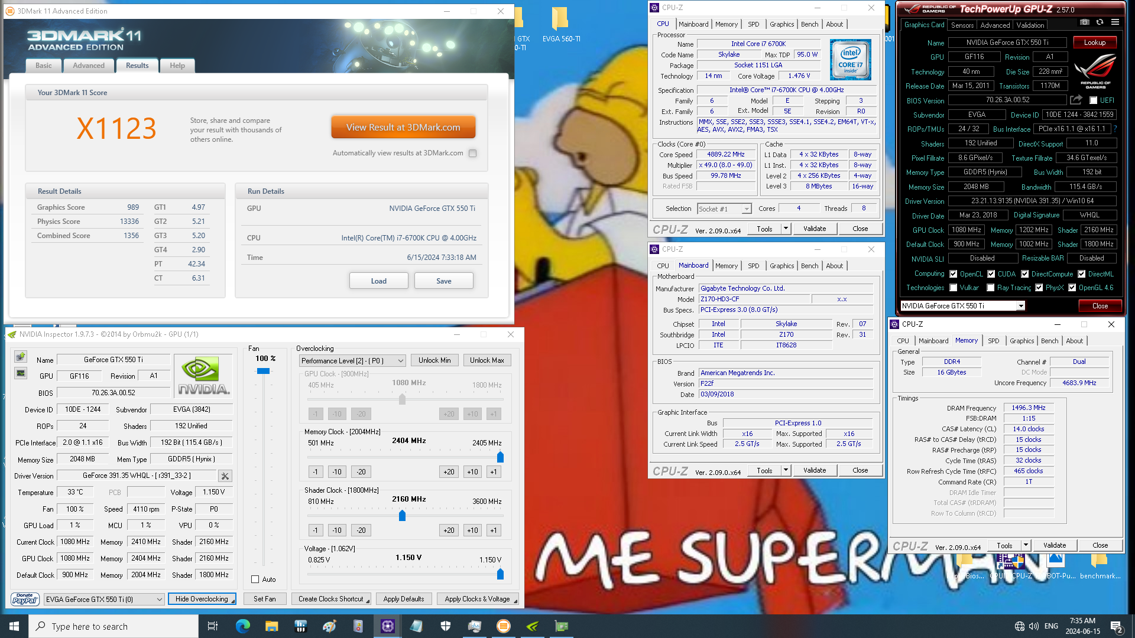Toggle automatically view results at 3DMark.com checkbox
This screenshot has height=638, width=1135.
tap(472, 153)
